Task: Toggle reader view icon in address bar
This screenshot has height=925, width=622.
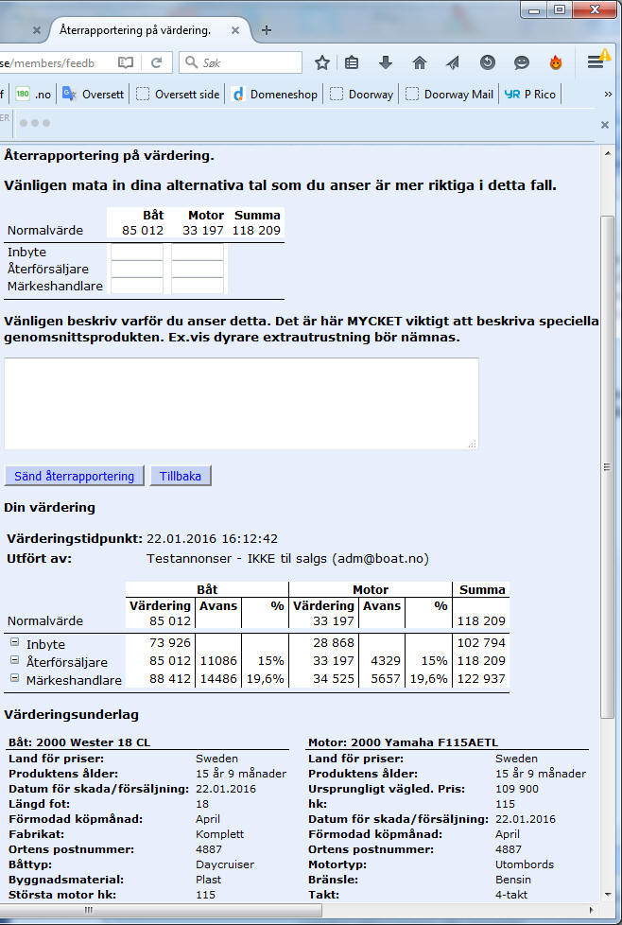Action: [126, 63]
